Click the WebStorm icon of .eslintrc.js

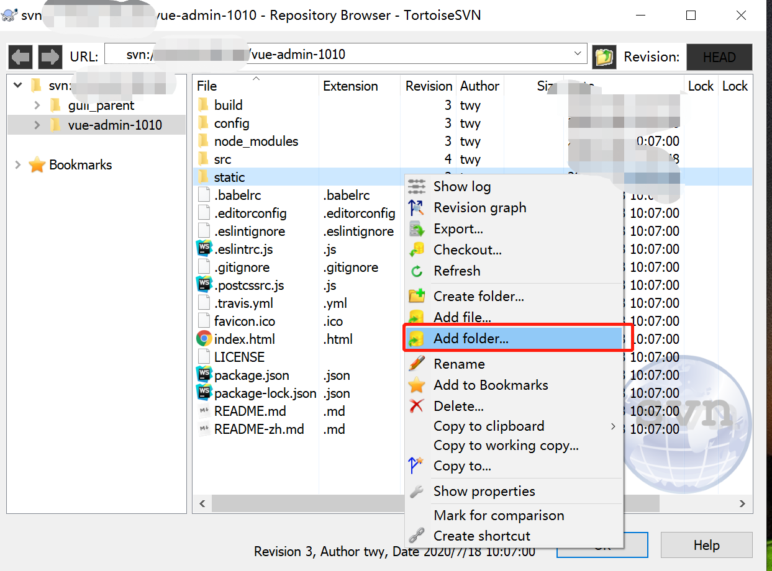(x=204, y=249)
